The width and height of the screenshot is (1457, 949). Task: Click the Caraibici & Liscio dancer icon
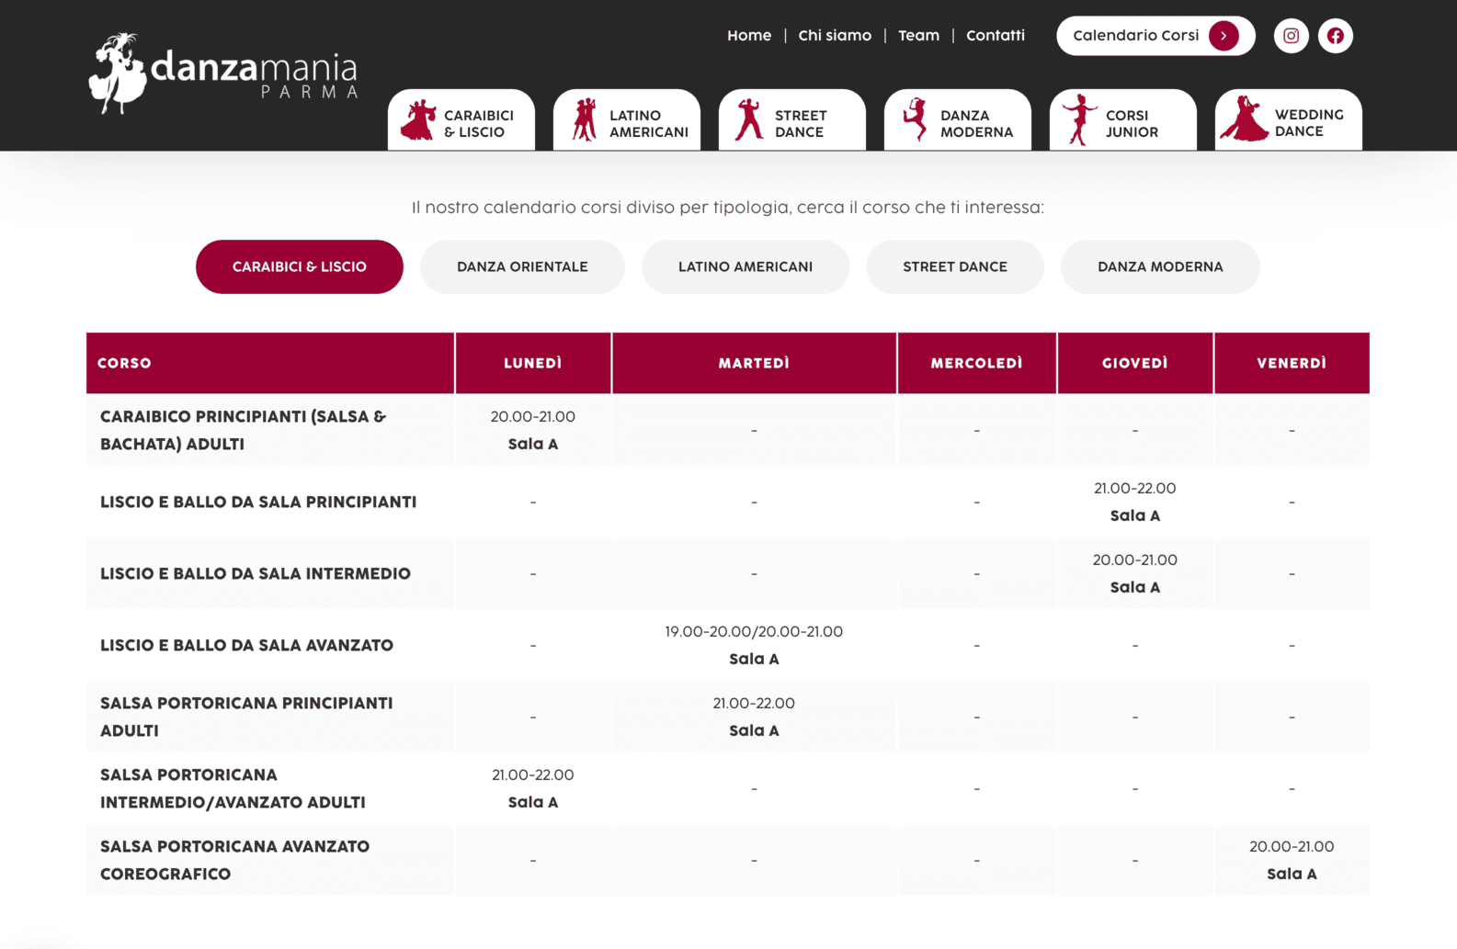[418, 121]
